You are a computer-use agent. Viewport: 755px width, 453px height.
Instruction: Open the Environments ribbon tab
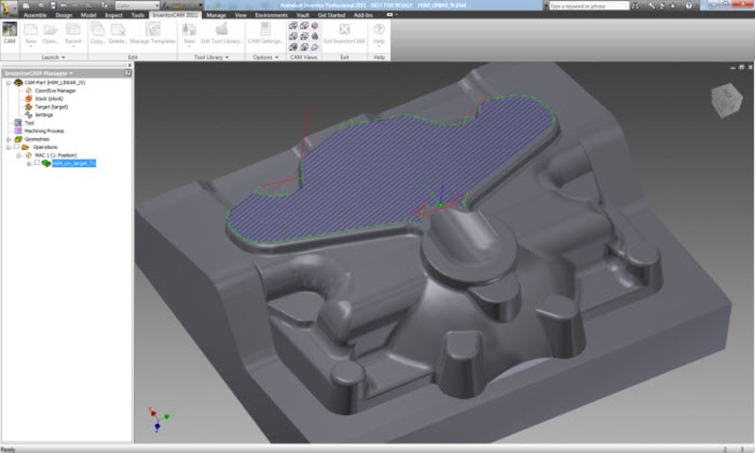[x=269, y=15]
